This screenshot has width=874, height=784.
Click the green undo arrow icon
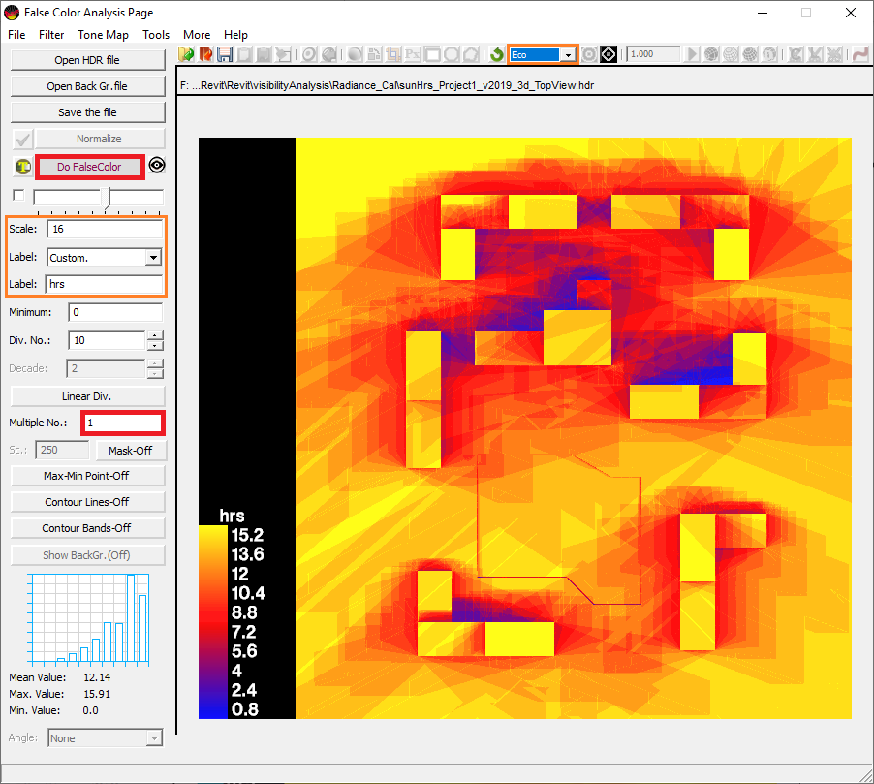click(x=497, y=54)
